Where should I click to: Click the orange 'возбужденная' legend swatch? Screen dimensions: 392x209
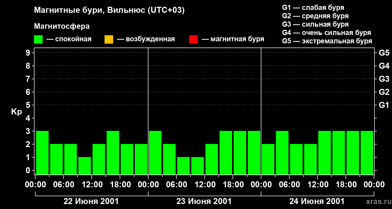click(x=109, y=39)
